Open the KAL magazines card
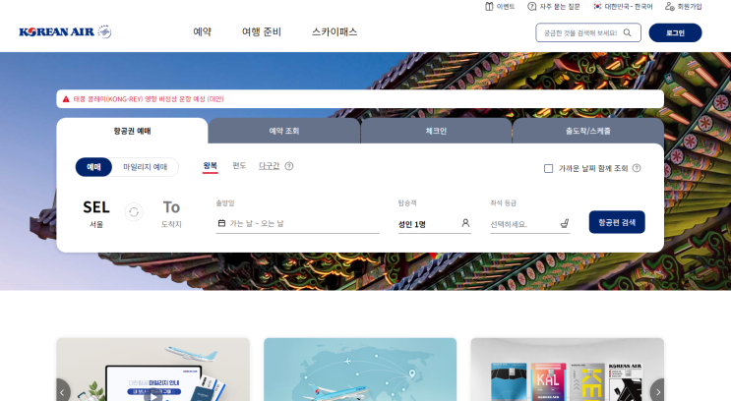Image resolution: width=731 pixels, height=401 pixels. (x=568, y=370)
